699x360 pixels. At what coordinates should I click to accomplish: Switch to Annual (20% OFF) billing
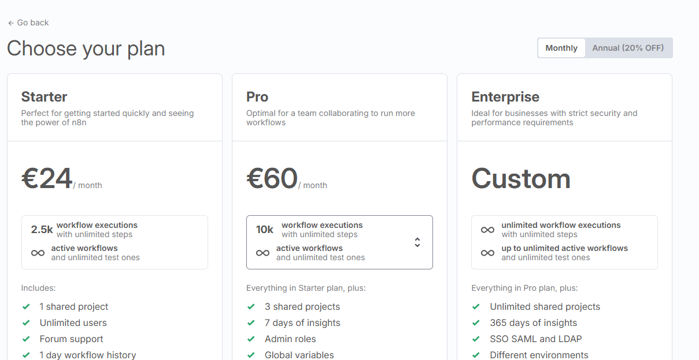[628, 48]
